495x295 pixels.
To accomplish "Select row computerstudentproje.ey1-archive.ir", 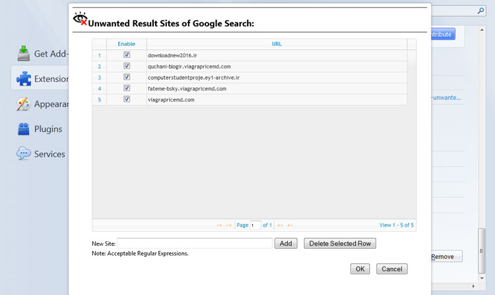I will click(249, 78).
